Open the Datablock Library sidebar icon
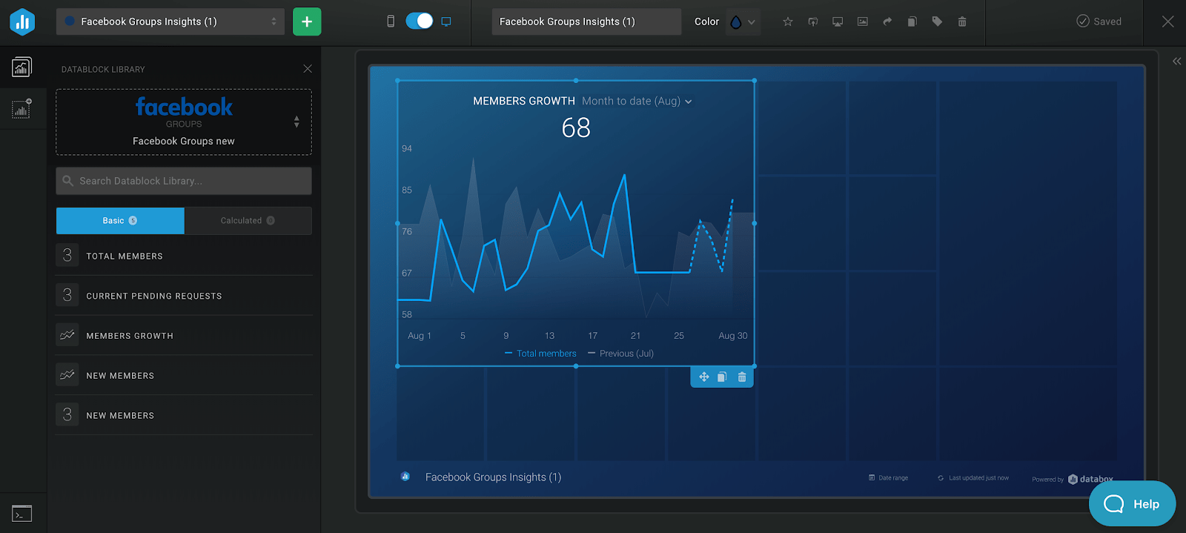 coord(22,67)
